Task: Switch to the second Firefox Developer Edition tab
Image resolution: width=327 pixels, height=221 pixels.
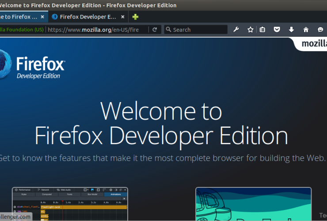Action: (84, 17)
